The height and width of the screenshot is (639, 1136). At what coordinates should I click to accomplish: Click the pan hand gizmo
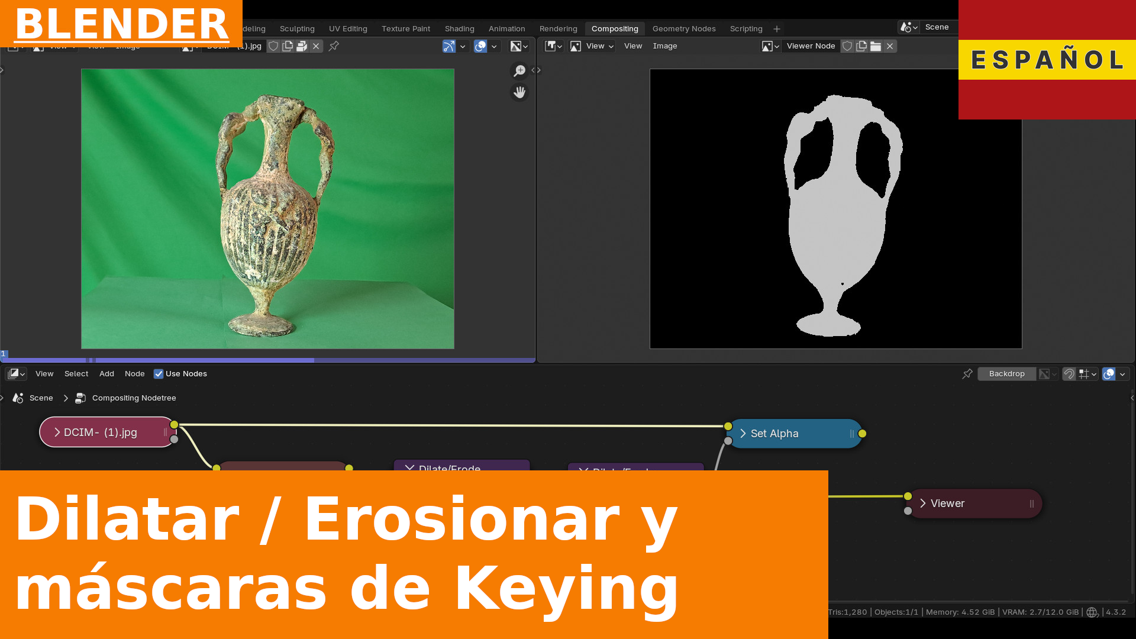(x=519, y=92)
